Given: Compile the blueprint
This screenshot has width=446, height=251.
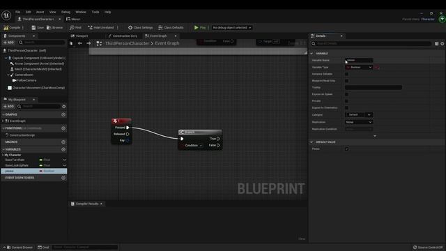Looking at the screenshot, I should [12, 28].
